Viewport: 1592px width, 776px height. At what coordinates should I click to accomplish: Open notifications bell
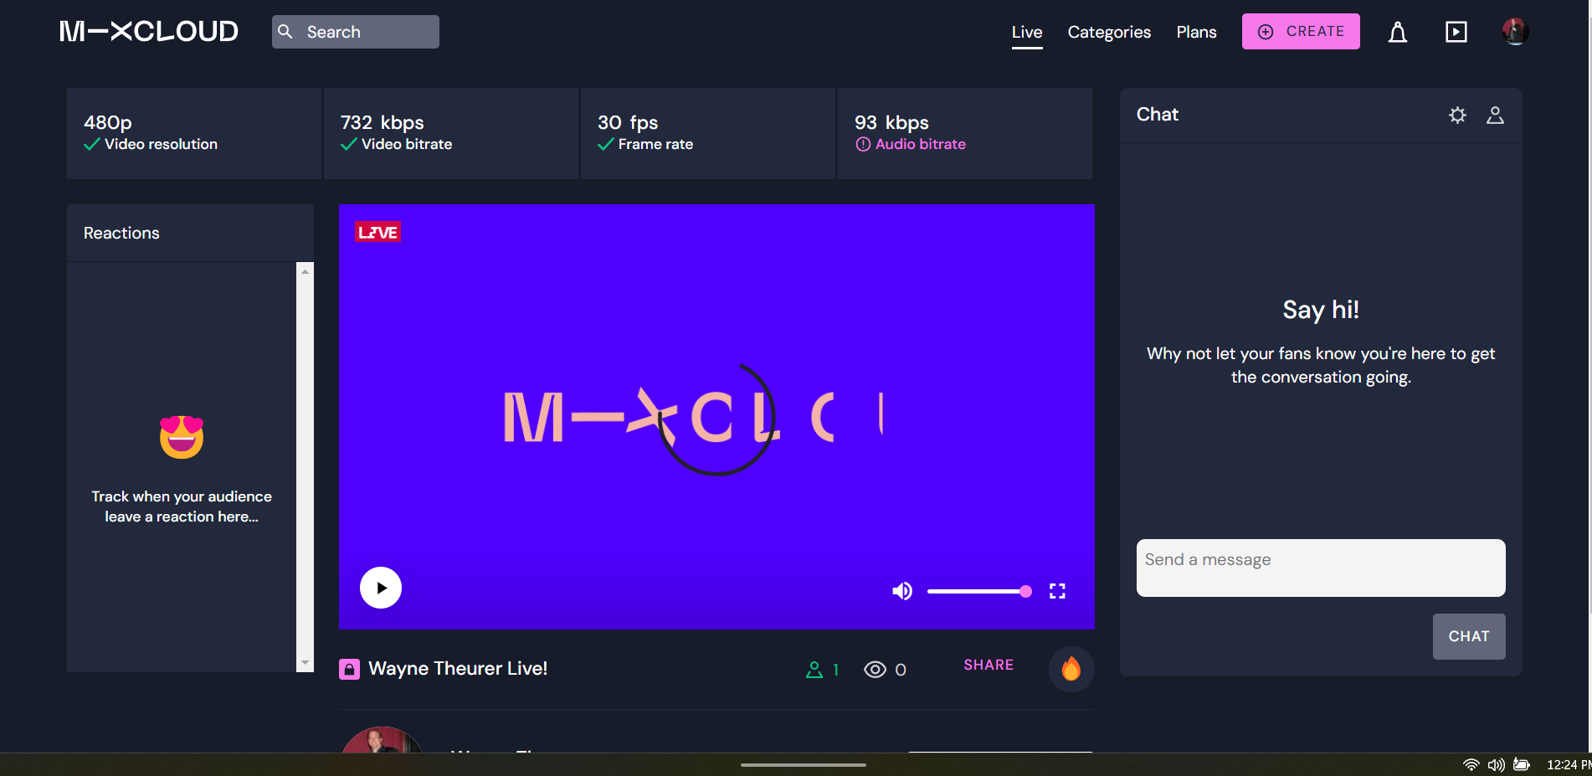click(x=1398, y=32)
